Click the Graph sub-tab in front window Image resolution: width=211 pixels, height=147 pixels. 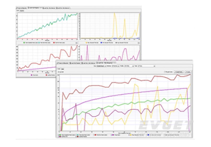(58, 69)
